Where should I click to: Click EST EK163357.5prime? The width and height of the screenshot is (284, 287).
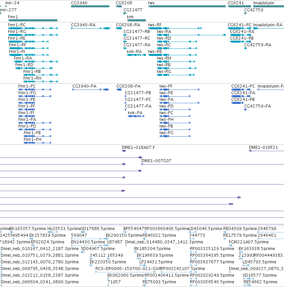(28, 229)
